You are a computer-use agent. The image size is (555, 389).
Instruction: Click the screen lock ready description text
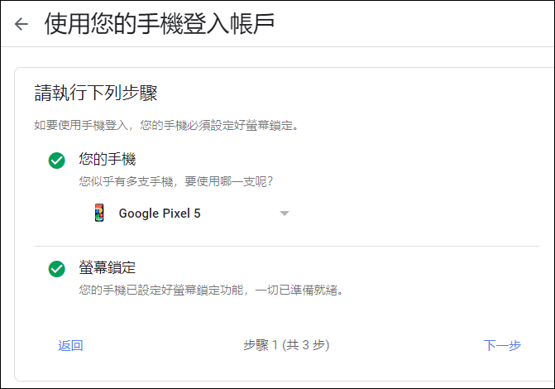[211, 291]
